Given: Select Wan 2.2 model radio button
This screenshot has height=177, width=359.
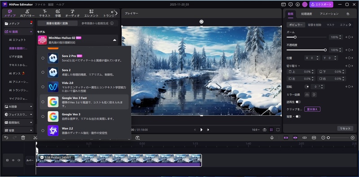Looking at the screenshot, I should click(43, 131).
